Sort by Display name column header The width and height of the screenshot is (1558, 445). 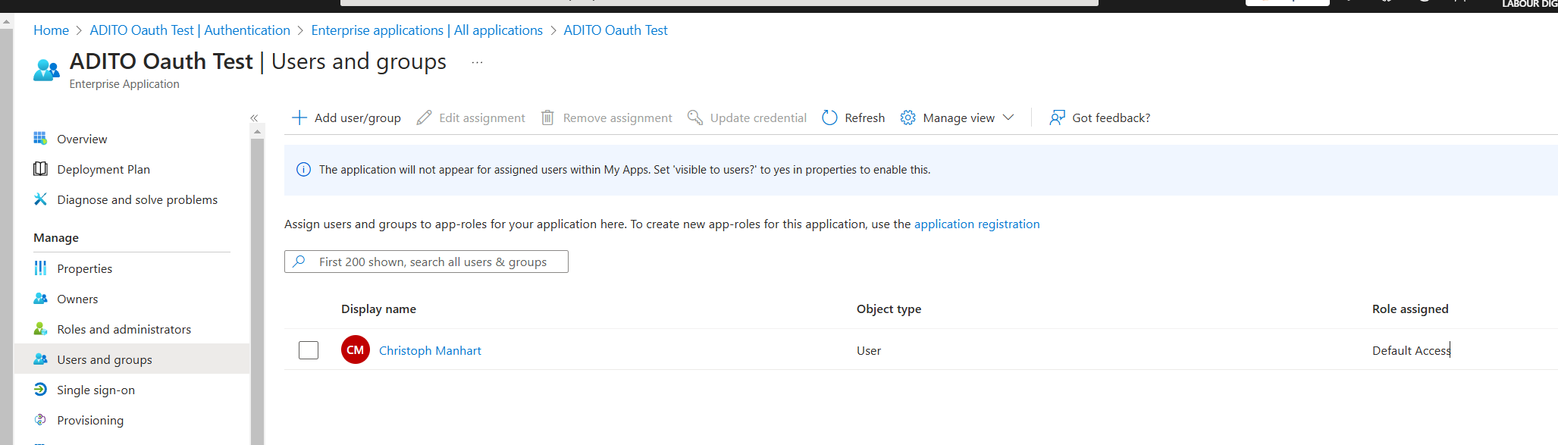click(378, 309)
